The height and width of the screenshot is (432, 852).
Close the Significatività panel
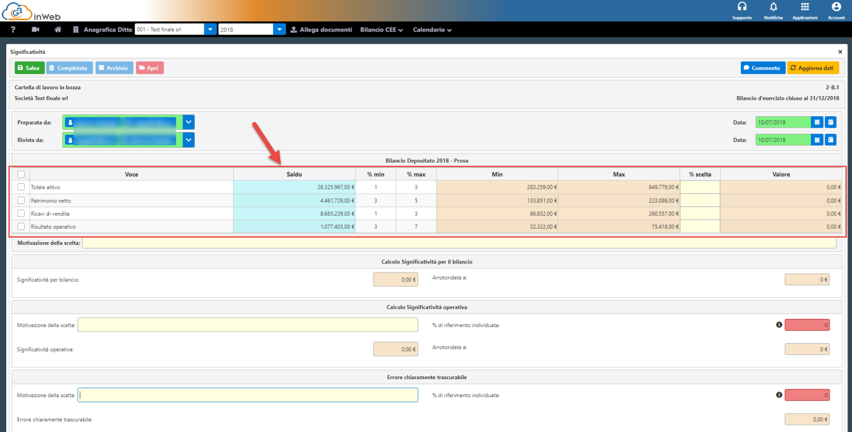coord(840,52)
